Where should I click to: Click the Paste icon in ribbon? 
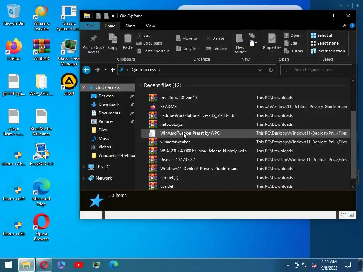(128, 42)
